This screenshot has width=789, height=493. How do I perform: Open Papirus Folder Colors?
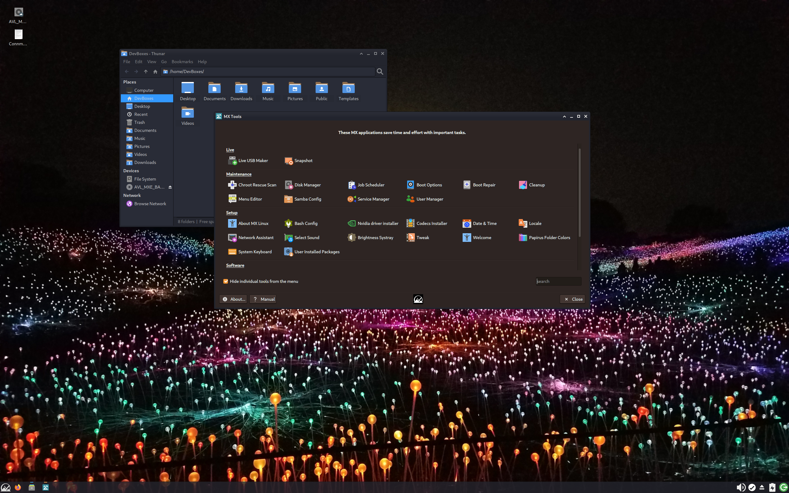[545, 237]
